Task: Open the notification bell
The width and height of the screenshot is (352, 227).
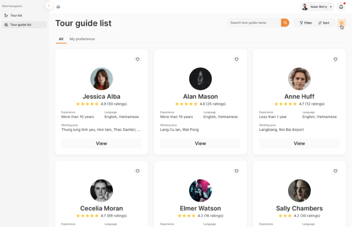Action: pyautogui.click(x=341, y=6)
